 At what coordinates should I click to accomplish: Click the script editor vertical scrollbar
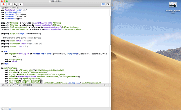coord(110,30)
